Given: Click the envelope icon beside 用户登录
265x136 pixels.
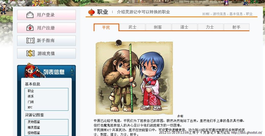Looking at the screenshot, I should coord(30,15).
